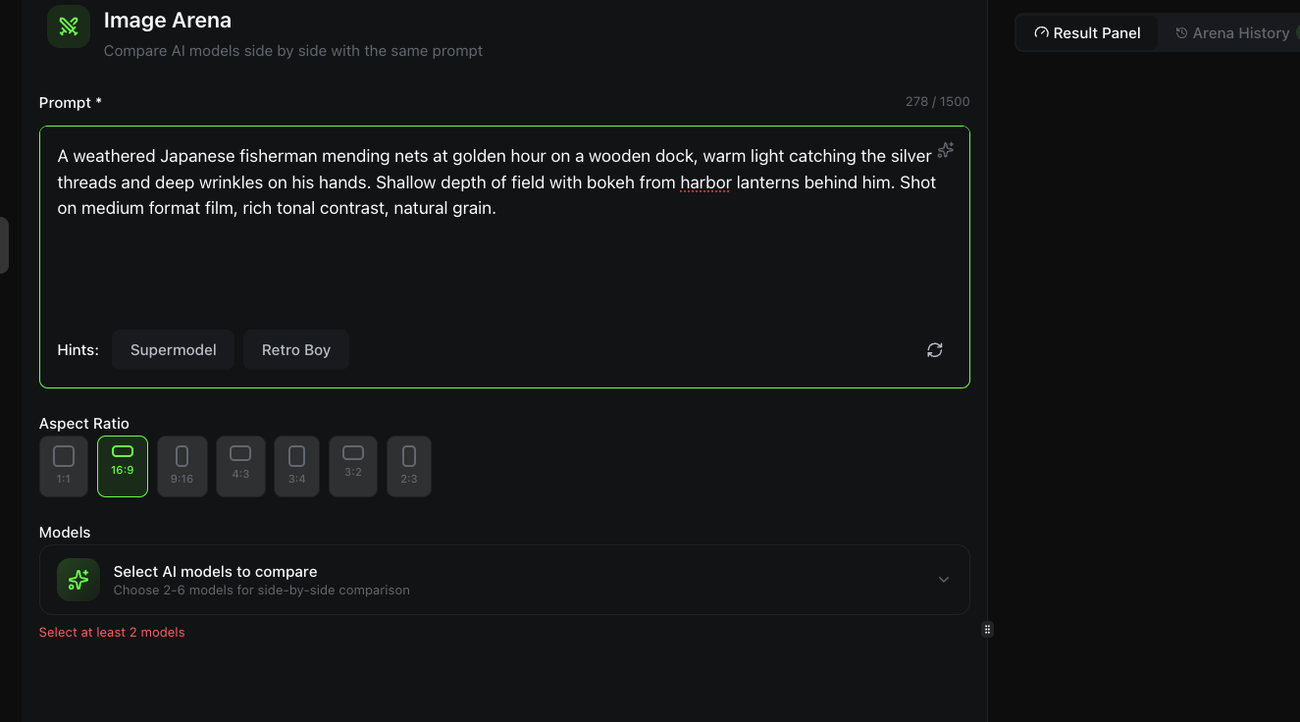Apply the Supermodel hint
Screen dimensions: 1300x722
(173, 350)
